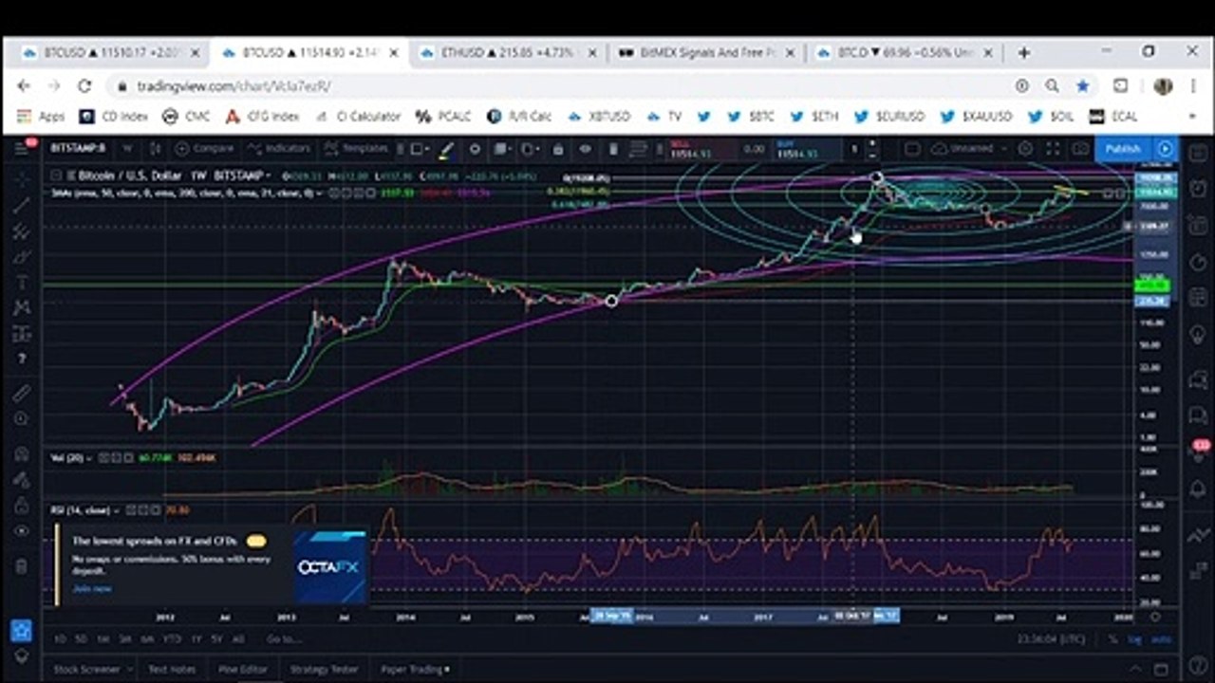Select the 1D time range

59,639
